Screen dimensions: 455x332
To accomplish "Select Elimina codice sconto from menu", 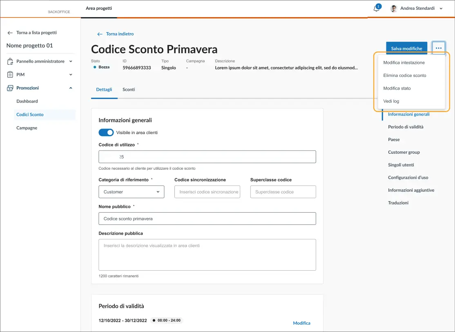I will pyautogui.click(x=404, y=76).
